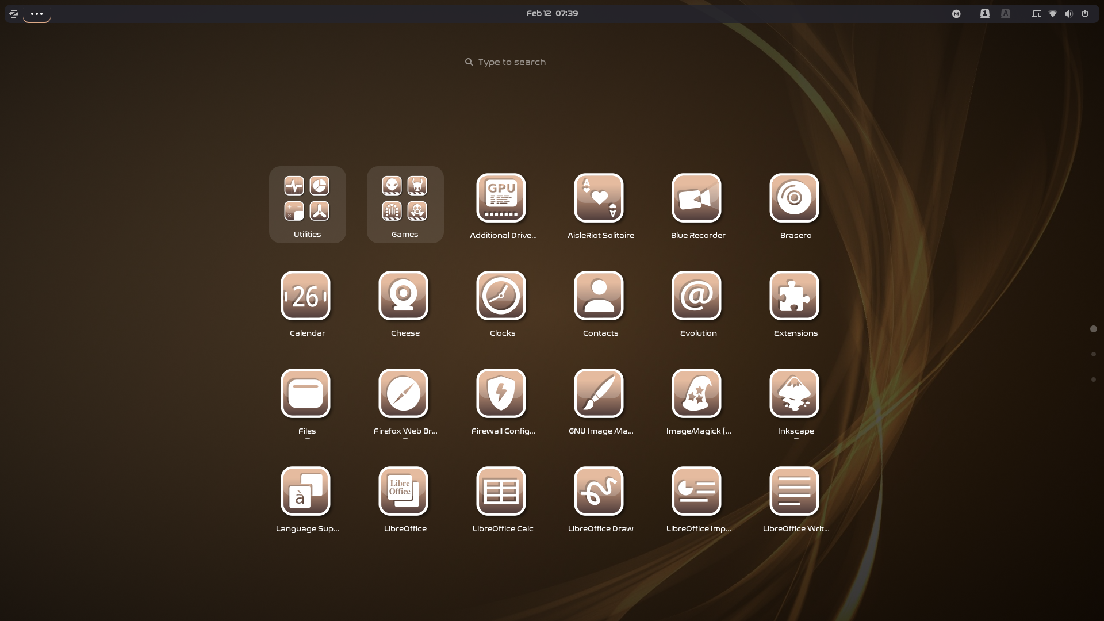Screen dimensions: 1104x621
Task: Open the 'A' keyboard input indicator
Action: [1006, 14]
